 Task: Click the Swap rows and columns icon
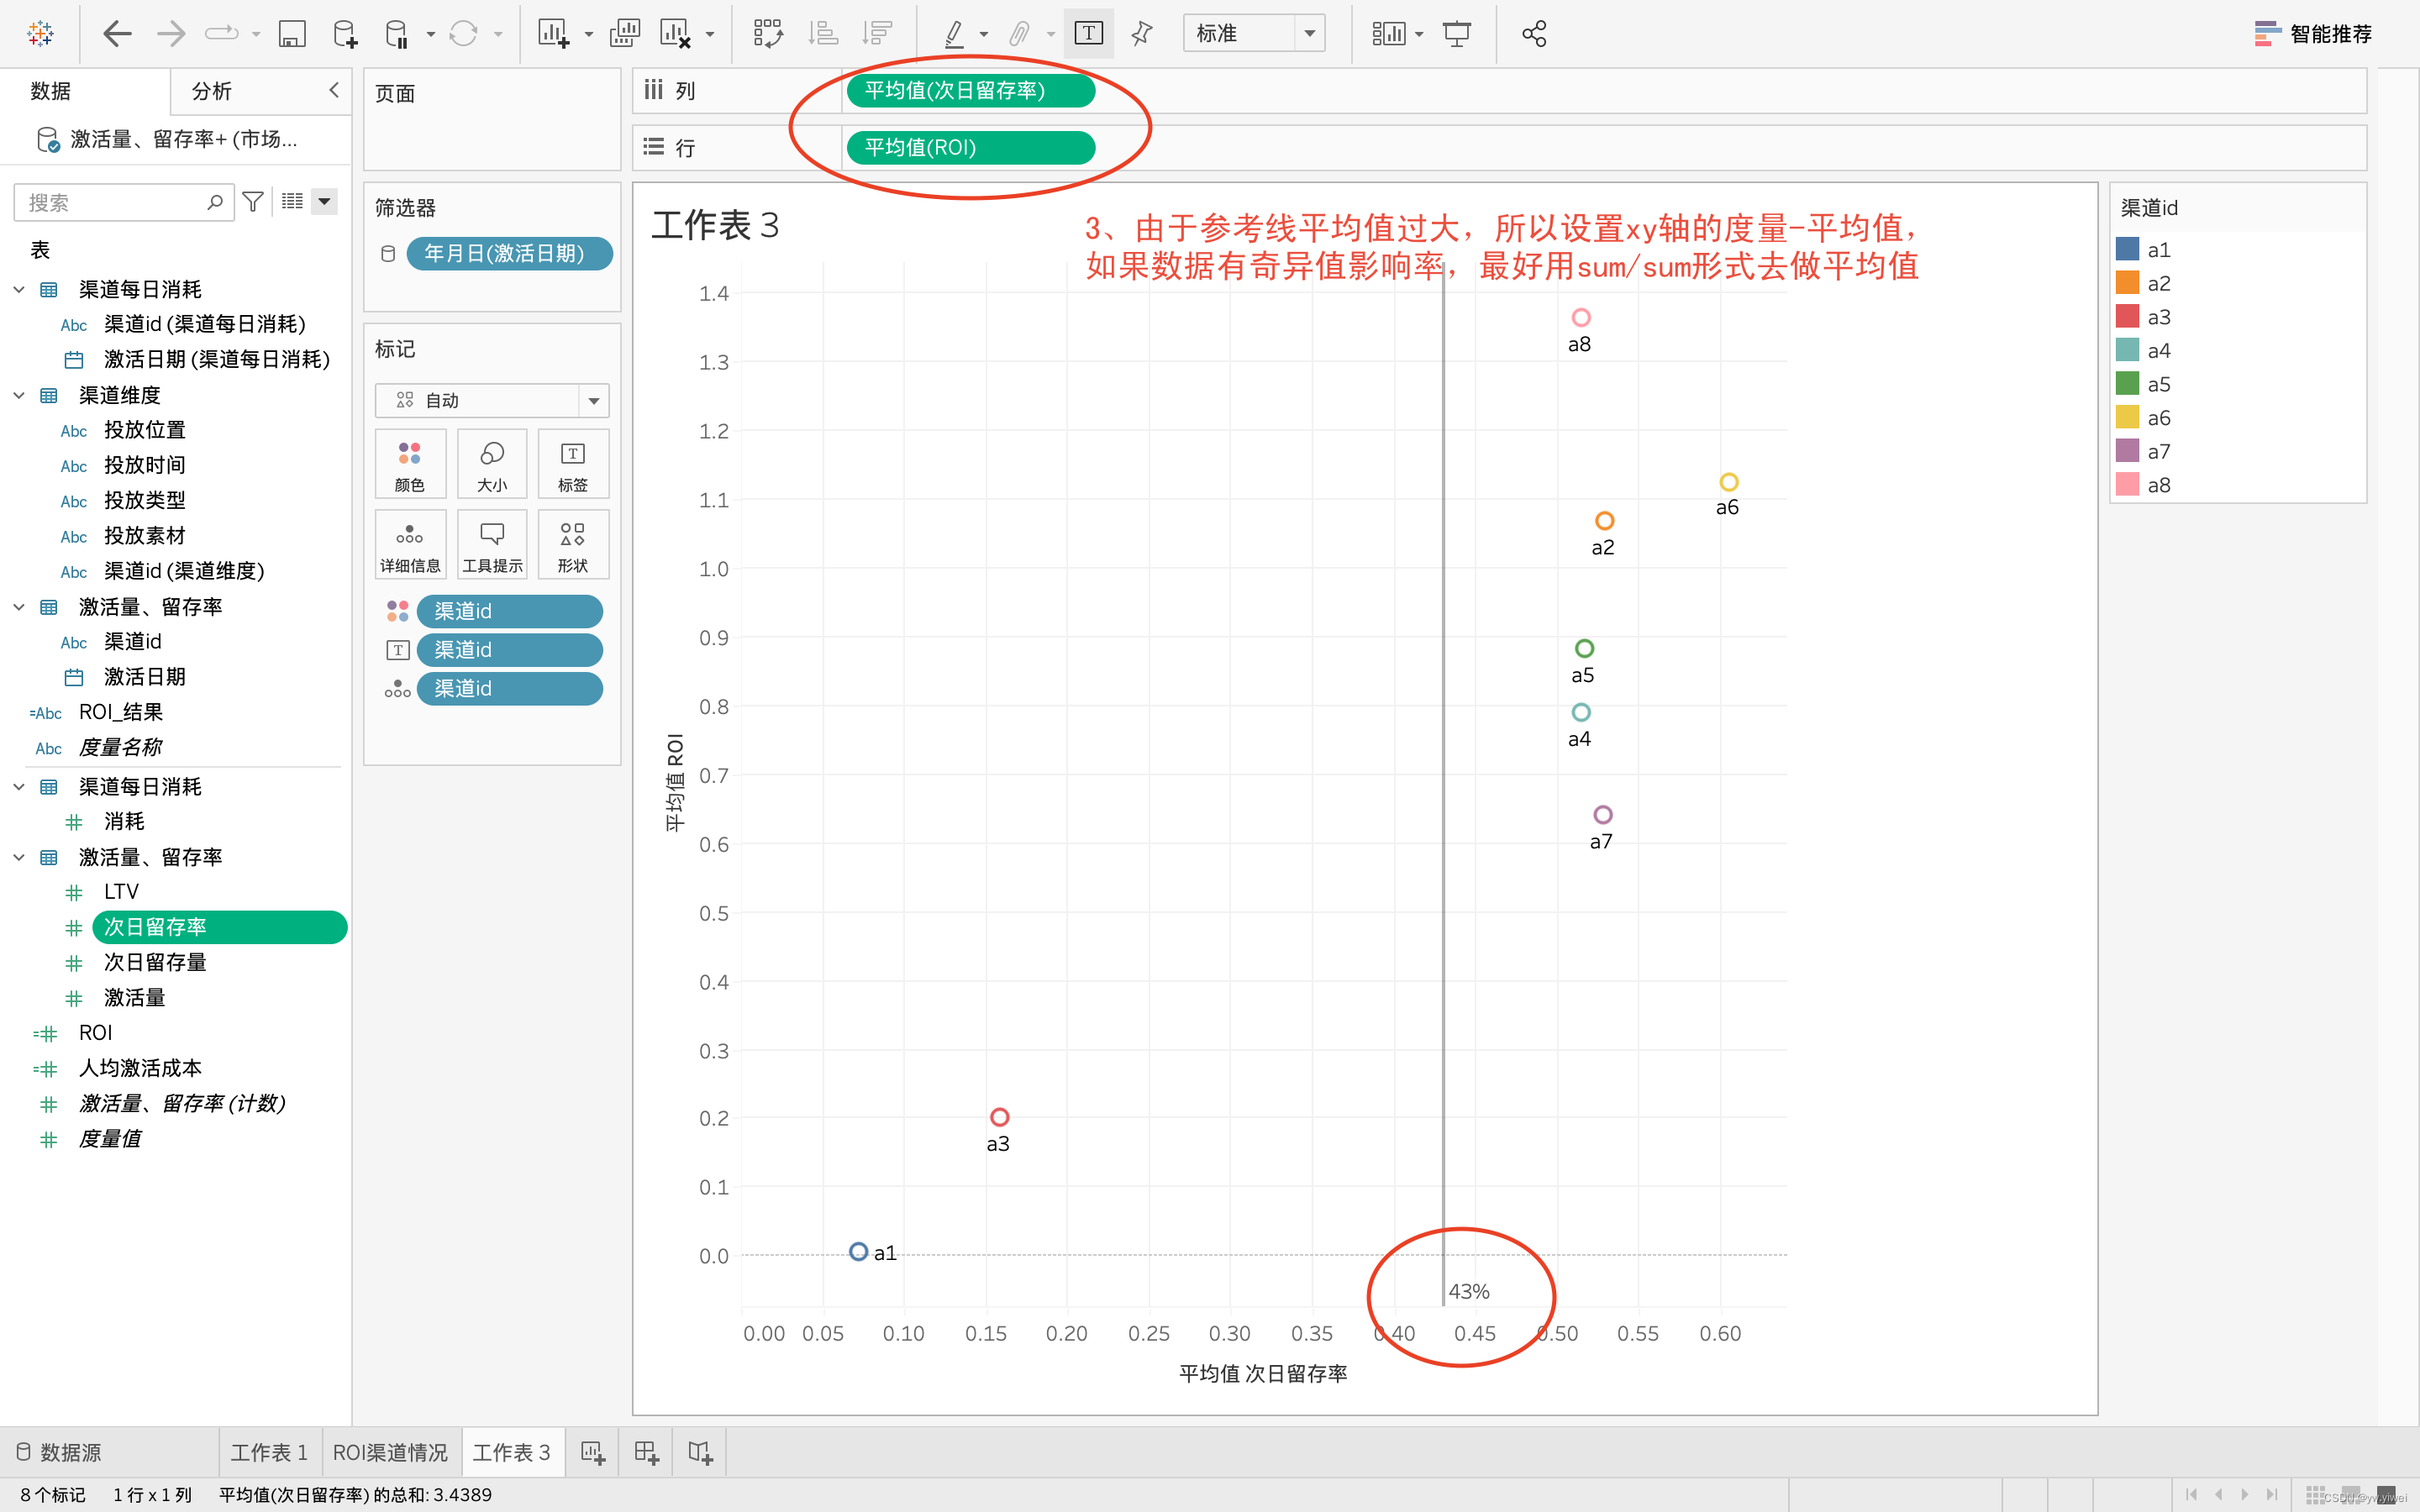click(x=767, y=34)
